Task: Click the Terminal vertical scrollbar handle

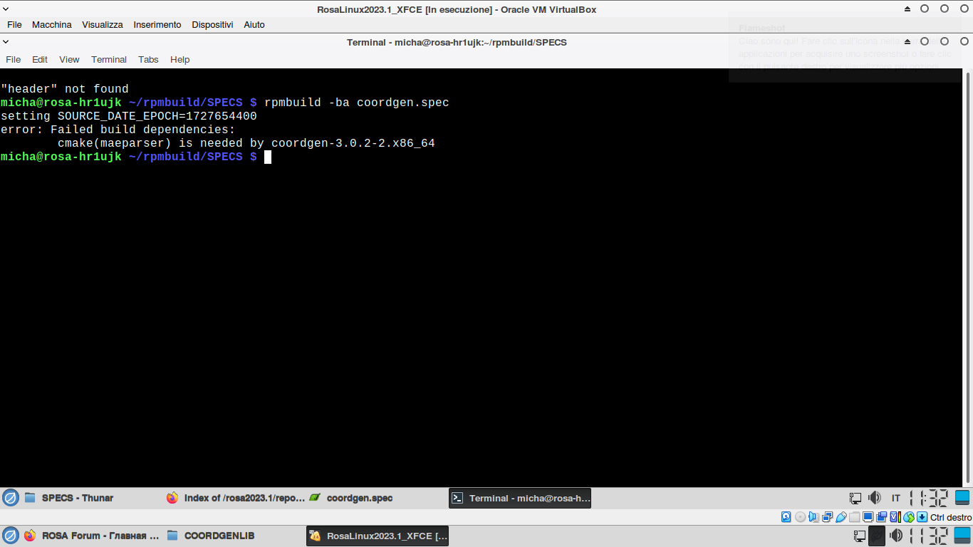Action: (x=969, y=278)
